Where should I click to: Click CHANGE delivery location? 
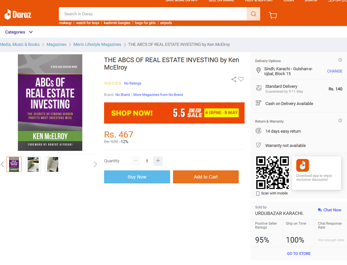pos(335,71)
